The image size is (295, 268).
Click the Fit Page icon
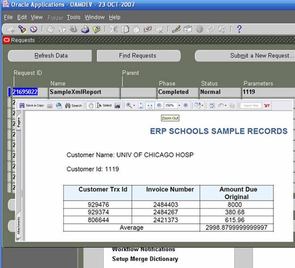[x=141, y=106]
